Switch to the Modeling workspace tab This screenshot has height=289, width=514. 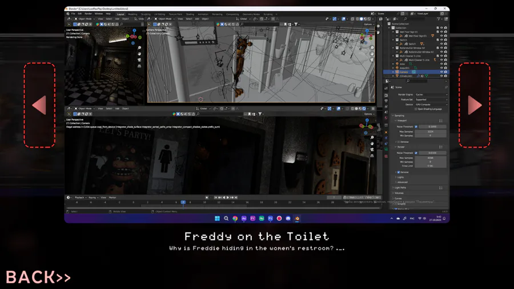[132, 14]
